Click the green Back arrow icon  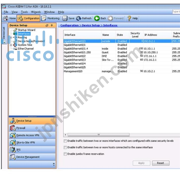tap(97, 18)
